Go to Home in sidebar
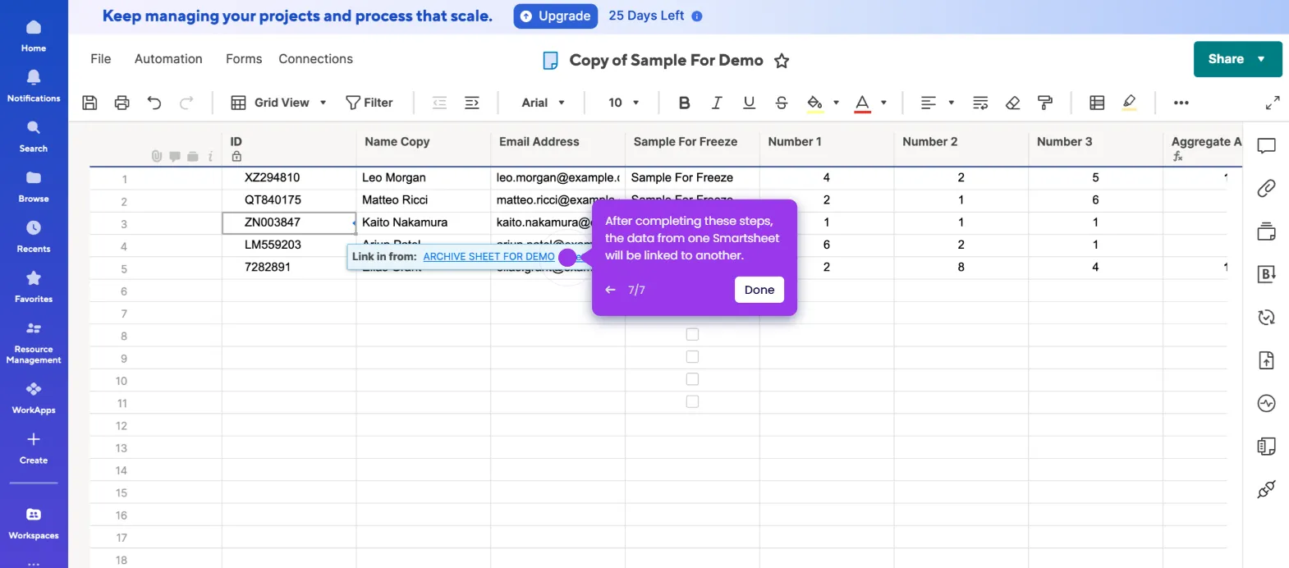 click(x=34, y=36)
